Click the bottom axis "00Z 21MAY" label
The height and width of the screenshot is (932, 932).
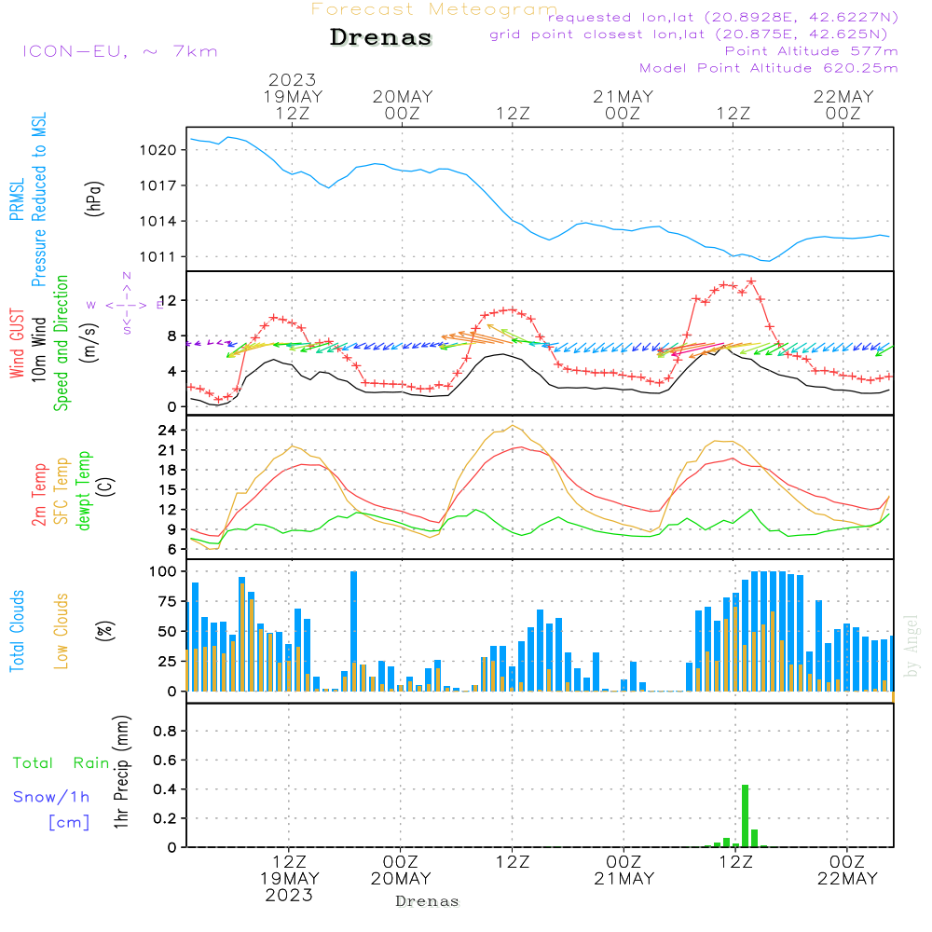(624, 870)
